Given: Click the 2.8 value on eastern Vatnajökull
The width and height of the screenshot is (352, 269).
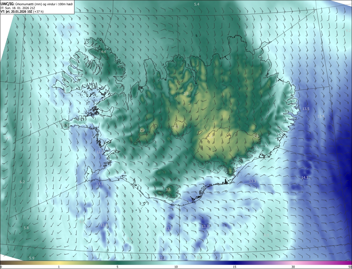Looking at the screenshot, I should (256, 136).
